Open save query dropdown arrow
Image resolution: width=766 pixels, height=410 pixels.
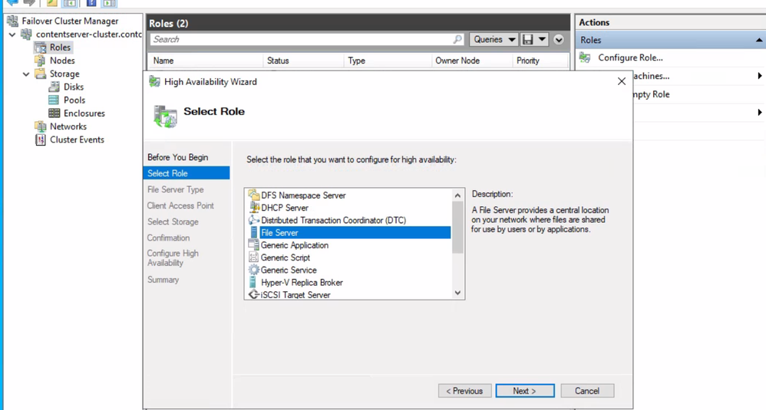(x=542, y=40)
